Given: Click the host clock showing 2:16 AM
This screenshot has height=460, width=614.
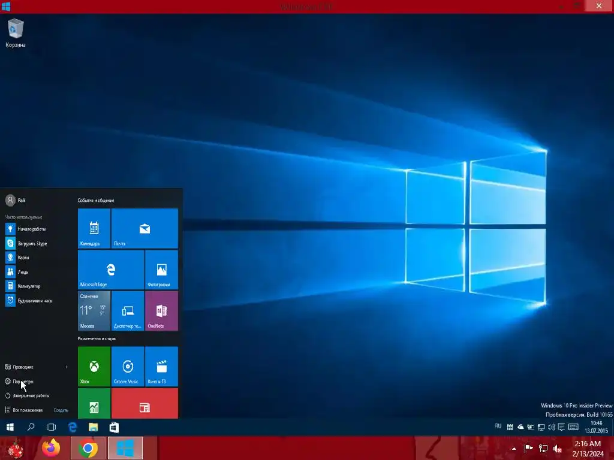Looking at the screenshot, I should click(x=588, y=449).
